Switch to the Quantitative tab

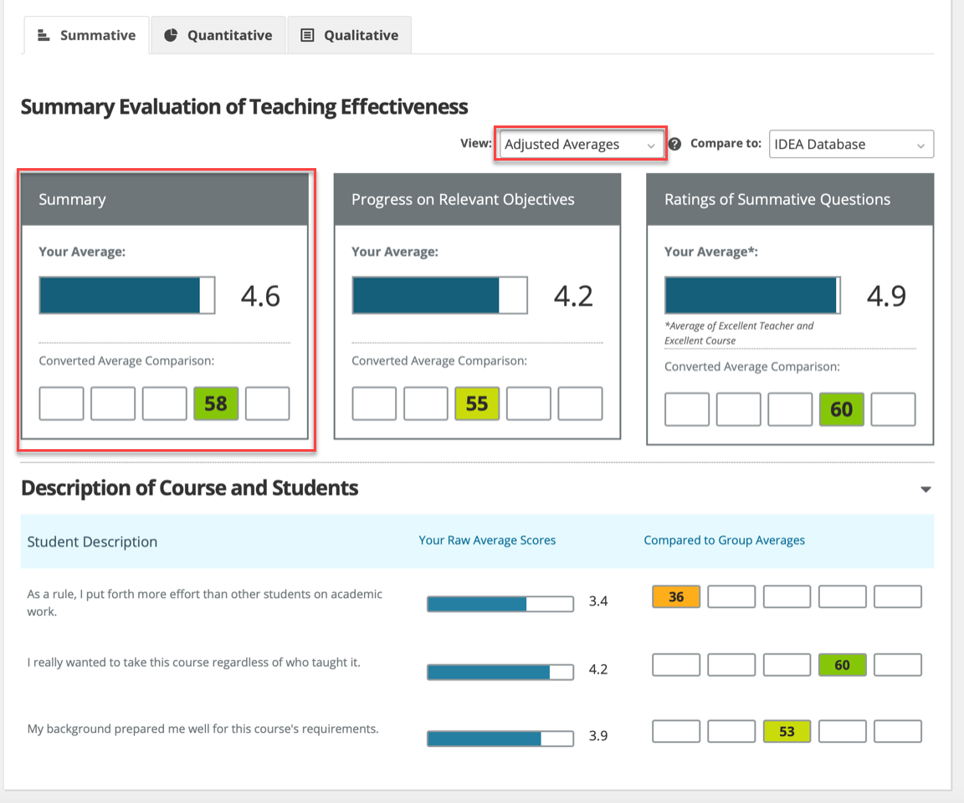218,35
